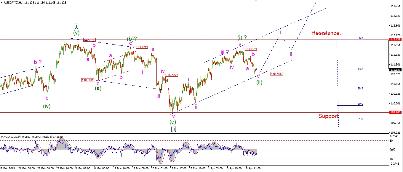Select the 111.824 price label box

tap(251, 49)
